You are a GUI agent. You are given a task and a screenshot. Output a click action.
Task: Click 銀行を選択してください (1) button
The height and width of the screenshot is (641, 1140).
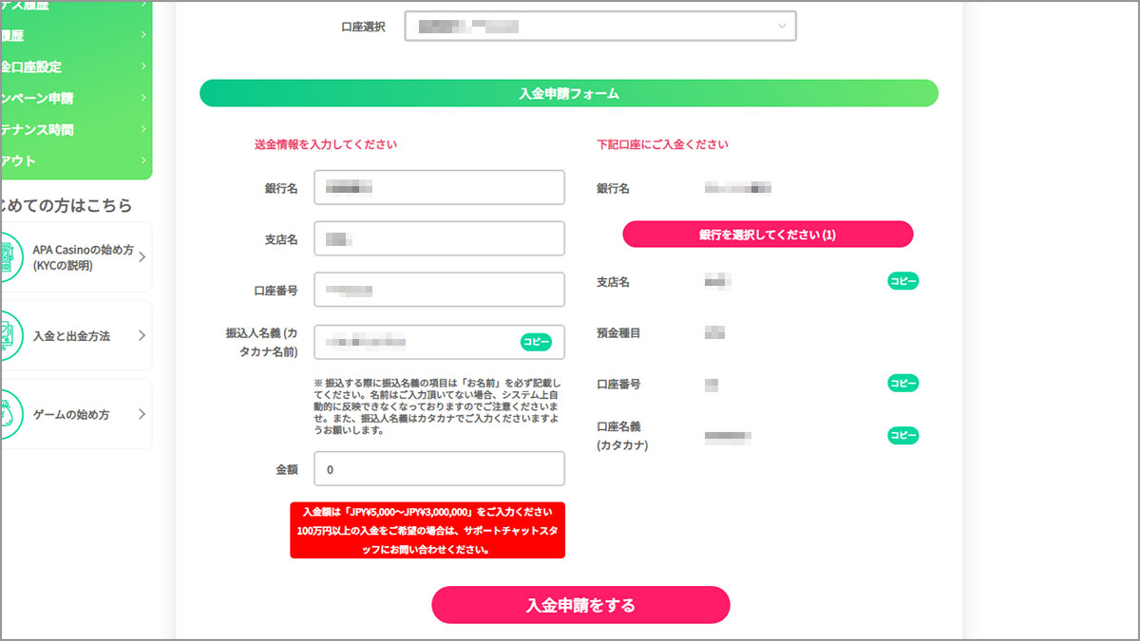click(768, 235)
